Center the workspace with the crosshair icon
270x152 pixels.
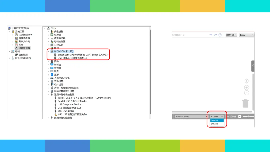tap(246, 81)
